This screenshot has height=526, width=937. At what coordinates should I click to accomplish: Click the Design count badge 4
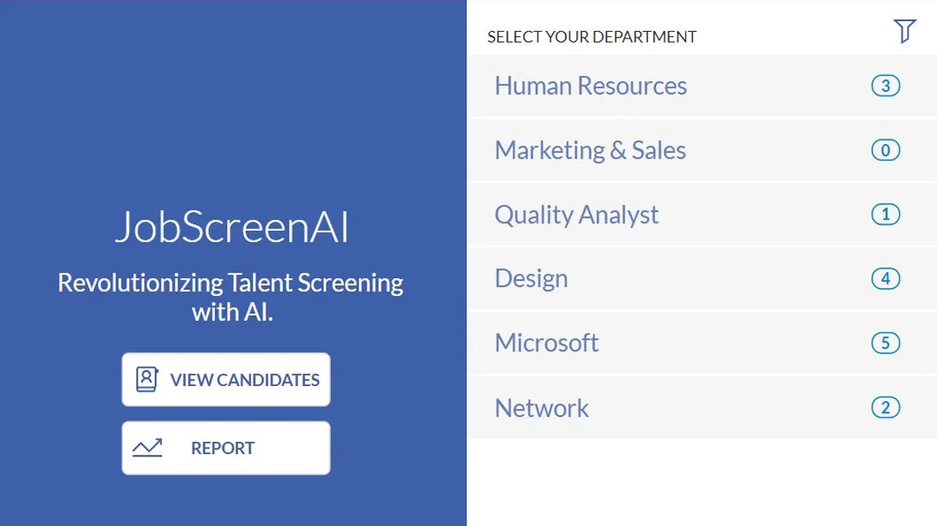tap(885, 279)
